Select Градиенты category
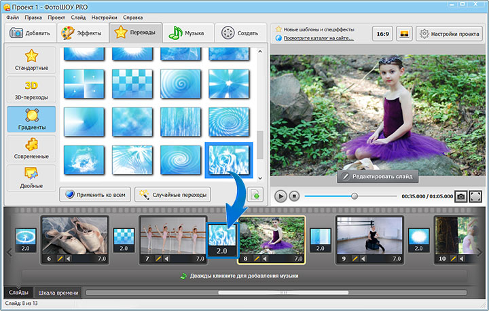 pyautogui.click(x=31, y=119)
